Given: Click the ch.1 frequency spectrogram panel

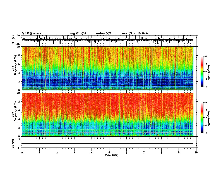Looking at the screenshot, I should pos(108,68).
